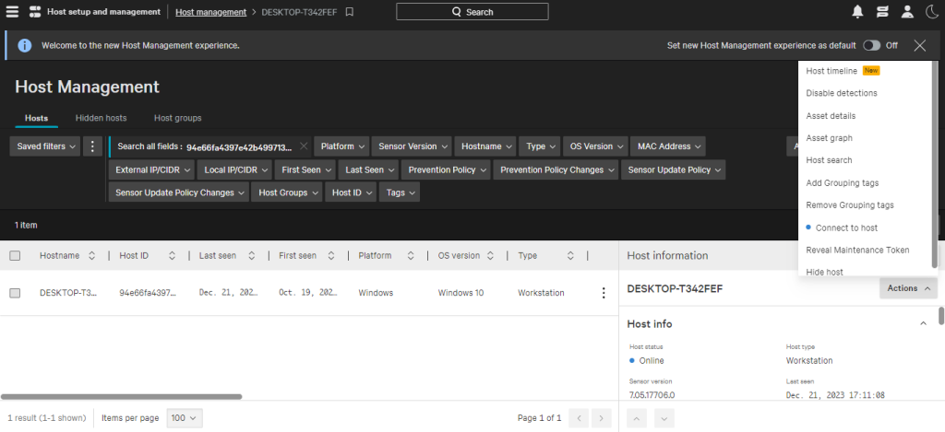
Task: Click the Falcon logo next to Host setup
Action: coord(35,11)
